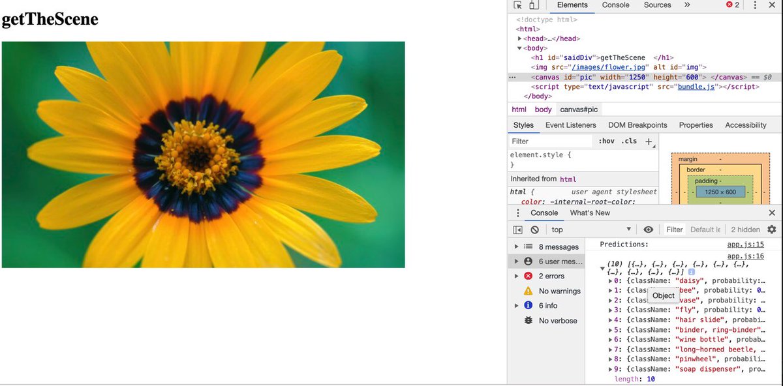This screenshot has height=386, width=783.
Task: Open DevTools three-dot customize menu
Action: pyautogui.click(x=755, y=5)
